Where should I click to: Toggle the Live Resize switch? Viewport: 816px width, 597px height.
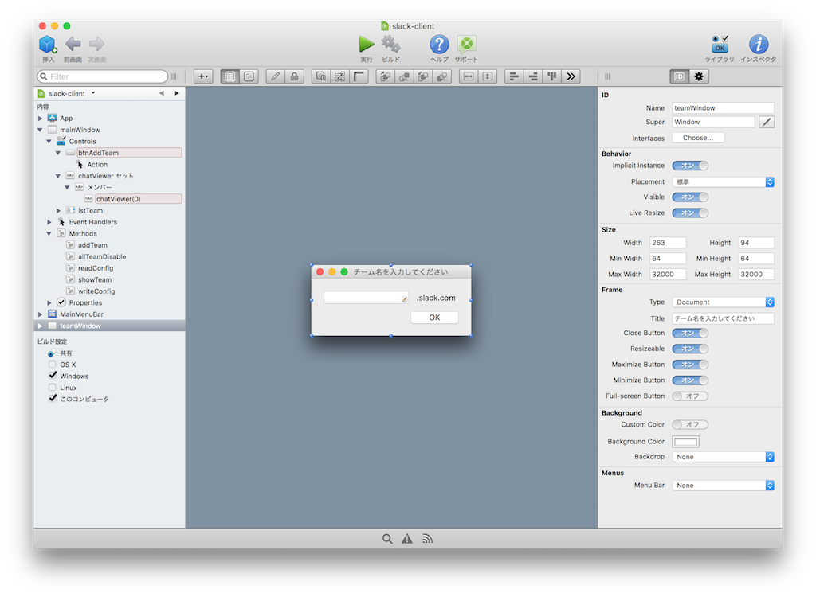[690, 213]
